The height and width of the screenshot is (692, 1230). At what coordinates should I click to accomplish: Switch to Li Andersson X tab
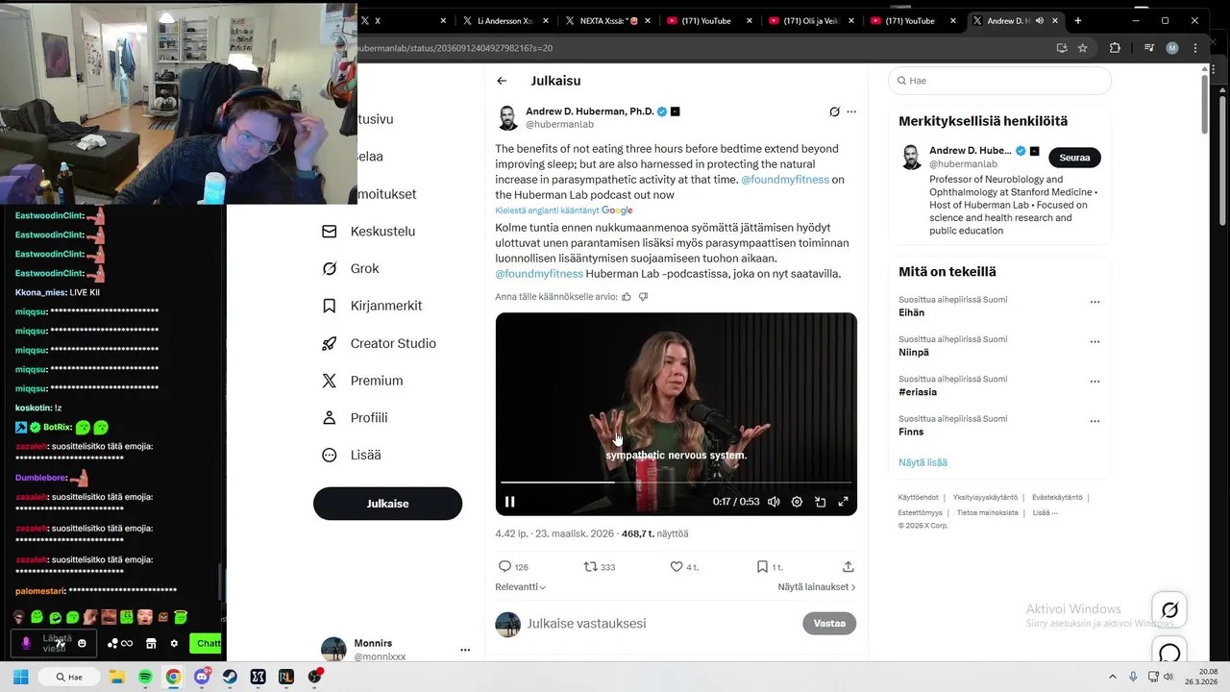click(504, 20)
